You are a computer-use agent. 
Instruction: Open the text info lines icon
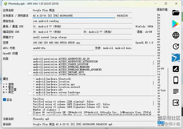[x=176, y=91]
